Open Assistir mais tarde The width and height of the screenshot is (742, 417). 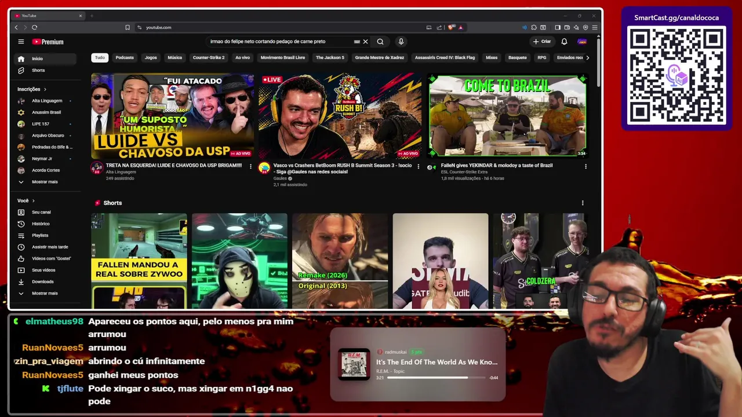coord(46,247)
